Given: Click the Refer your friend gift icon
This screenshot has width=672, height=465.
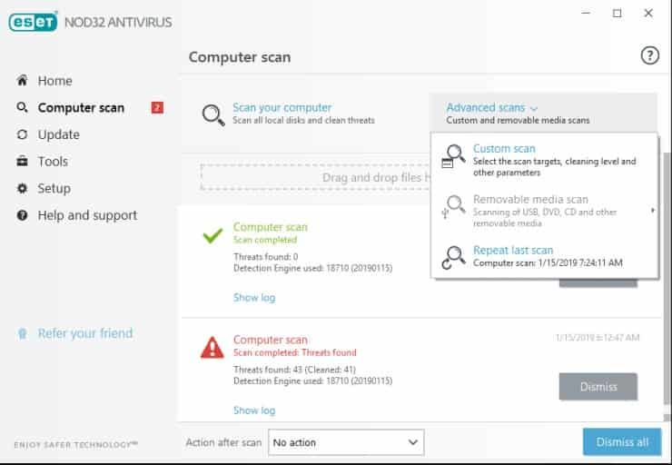Looking at the screenshot, I should click(x=22, y=333).
